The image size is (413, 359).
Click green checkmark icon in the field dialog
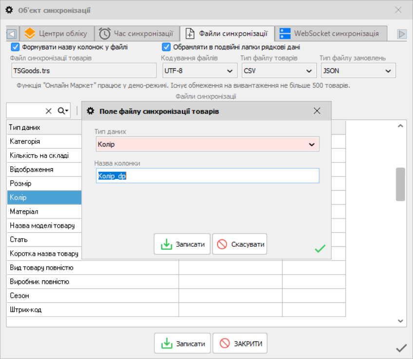pyautogui.click(x=320, y=248)
